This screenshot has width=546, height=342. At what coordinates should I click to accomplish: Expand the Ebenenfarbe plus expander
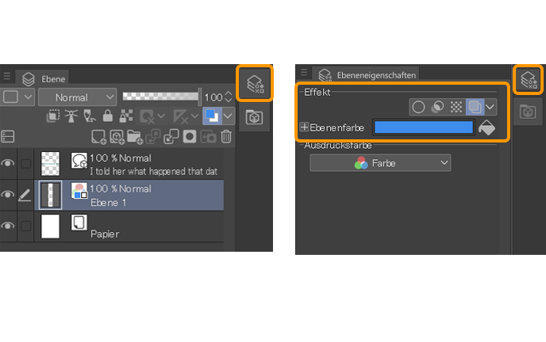[304, 127]
